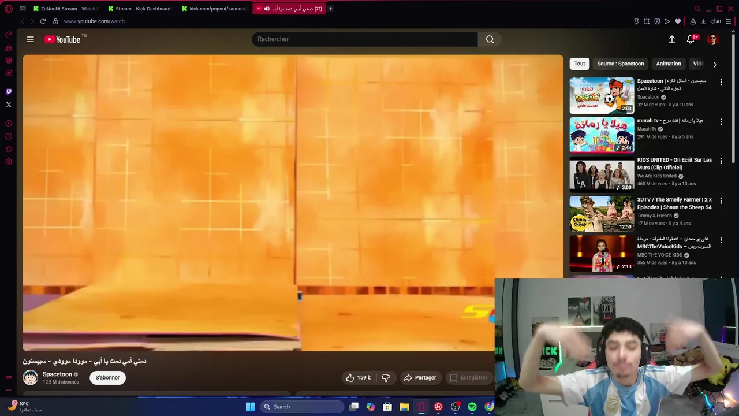Open the Opera GX main menu logo
Screen dimensions: 739x416
click(x=9, y=9)
